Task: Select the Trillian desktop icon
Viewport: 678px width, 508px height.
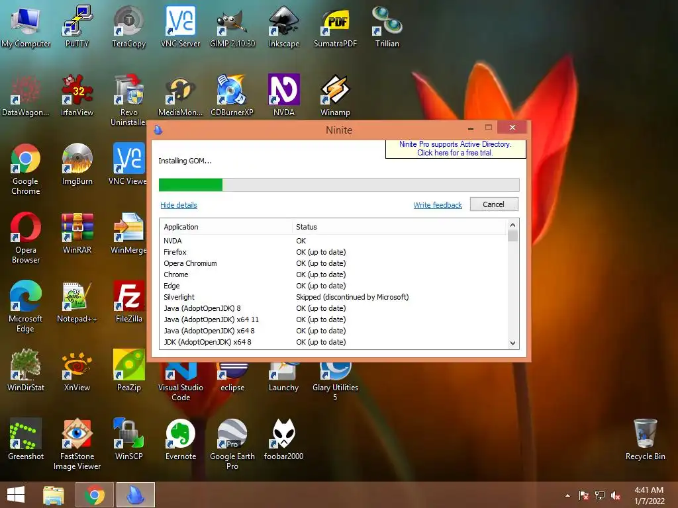Action: [387, 26]
